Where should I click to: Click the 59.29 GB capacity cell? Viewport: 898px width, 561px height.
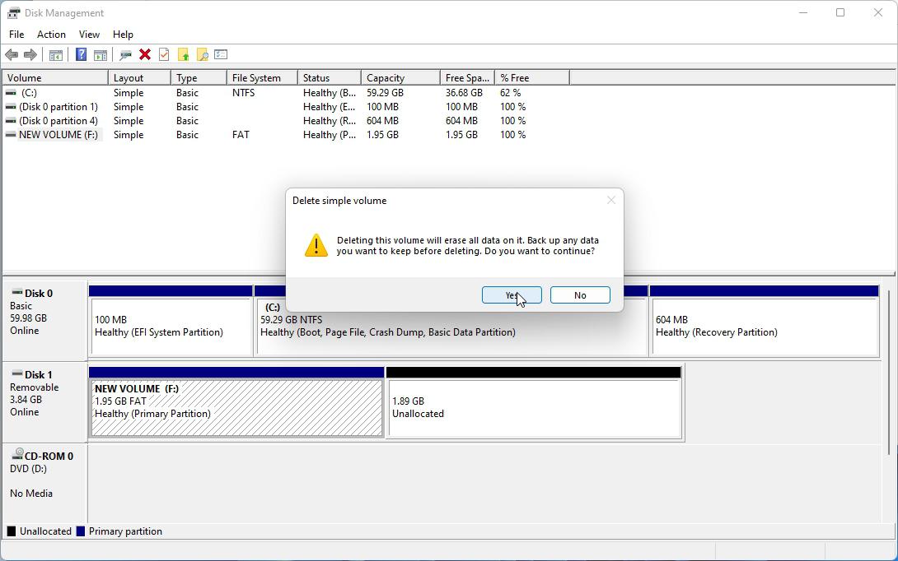click(385, 93)
